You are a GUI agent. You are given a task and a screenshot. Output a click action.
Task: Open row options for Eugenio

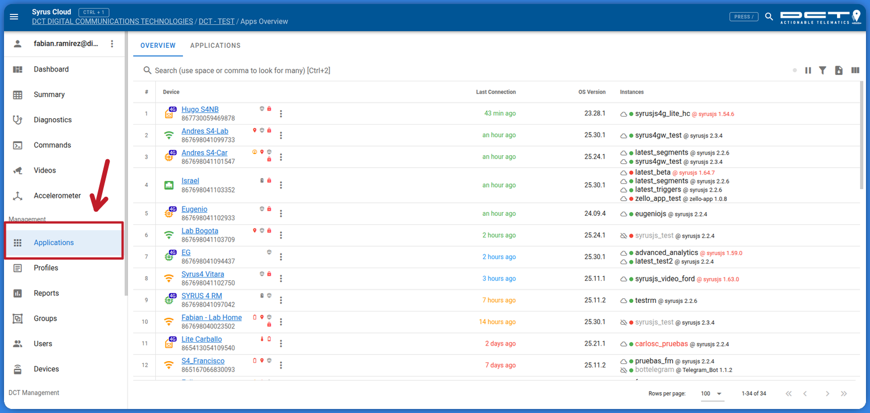pos(281,213)
